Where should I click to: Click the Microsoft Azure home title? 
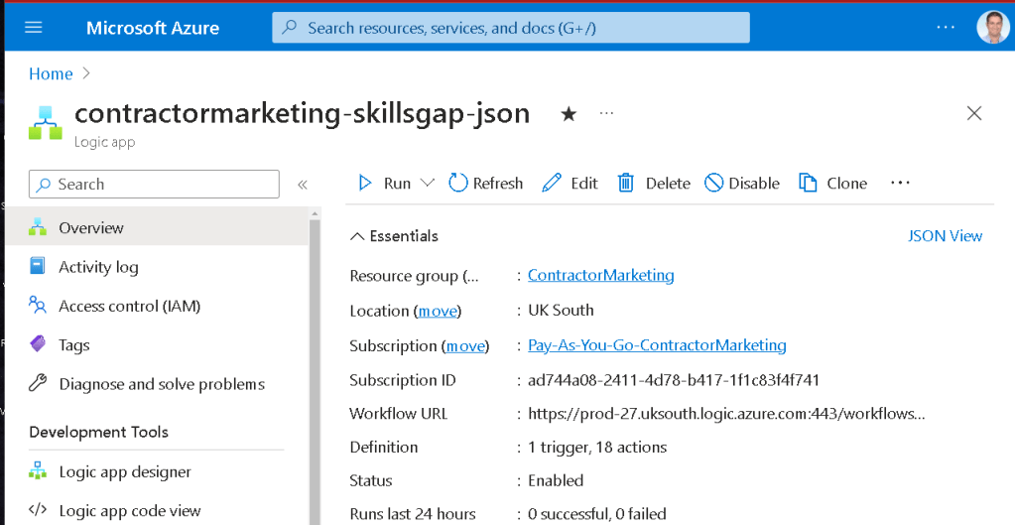point(153,28)
